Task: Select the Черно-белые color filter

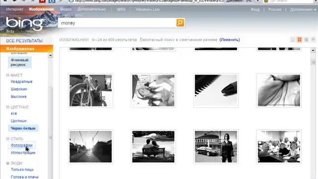Action: pyautogui.click(x=23, y=128)
